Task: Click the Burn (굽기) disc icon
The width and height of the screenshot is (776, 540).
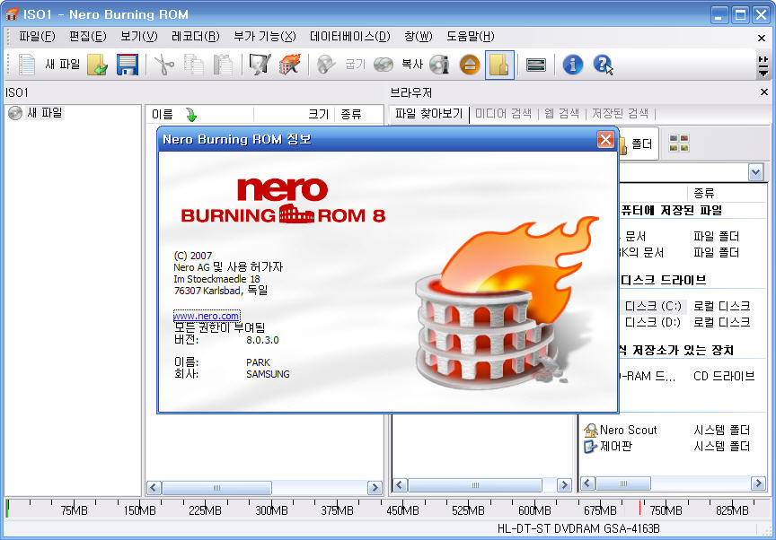Action: pos(326,65)
